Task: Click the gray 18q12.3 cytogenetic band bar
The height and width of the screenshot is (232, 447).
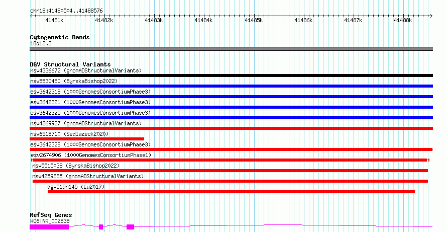Action: (231, 49)
